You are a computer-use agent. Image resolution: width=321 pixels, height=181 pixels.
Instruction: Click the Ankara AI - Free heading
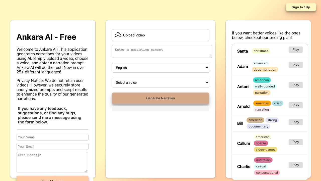pos(46,37)
